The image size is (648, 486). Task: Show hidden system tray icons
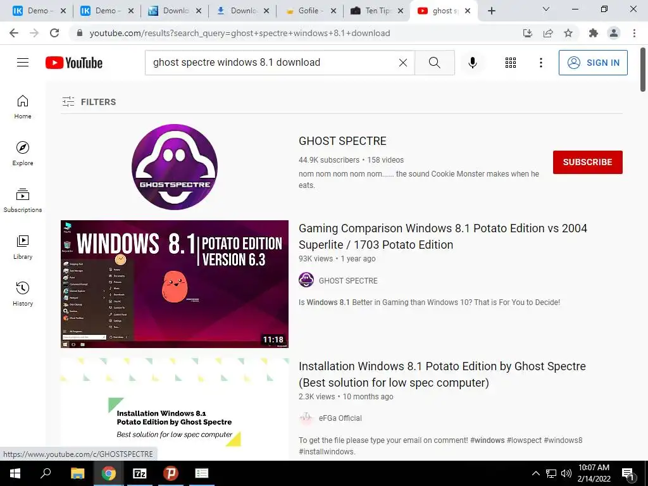(x=535, y=473)
